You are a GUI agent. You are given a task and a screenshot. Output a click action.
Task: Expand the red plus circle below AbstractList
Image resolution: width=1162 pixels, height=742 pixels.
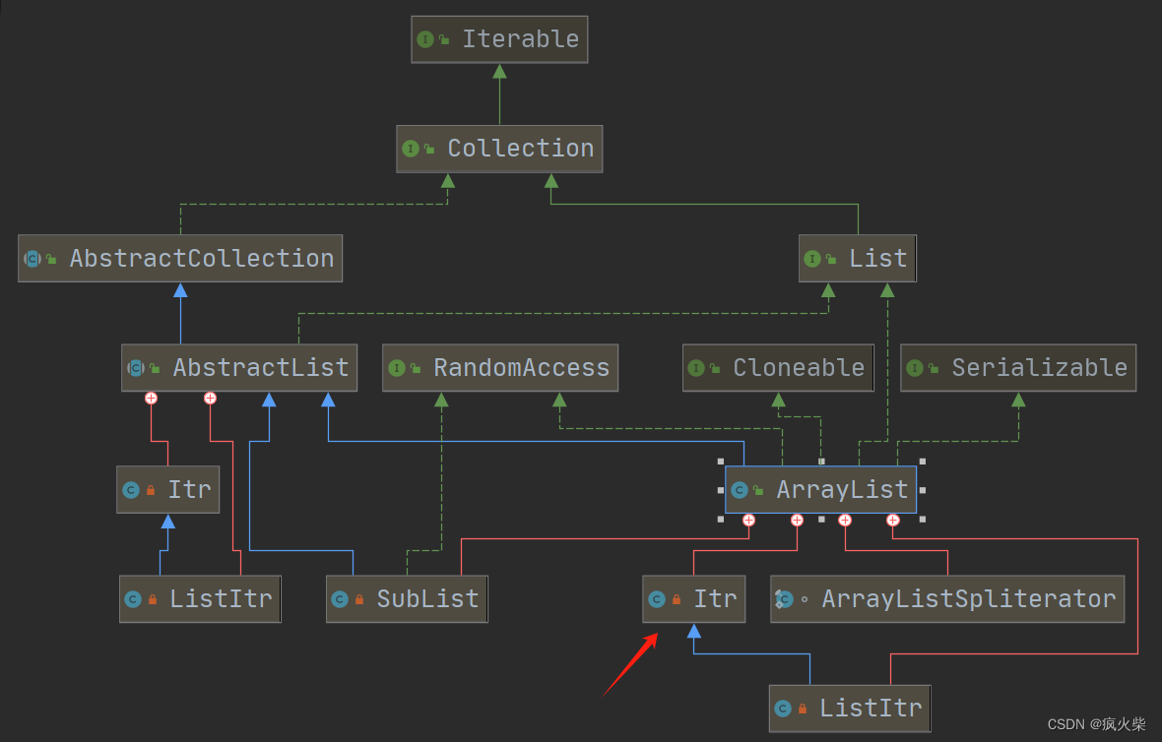(150, 399)
